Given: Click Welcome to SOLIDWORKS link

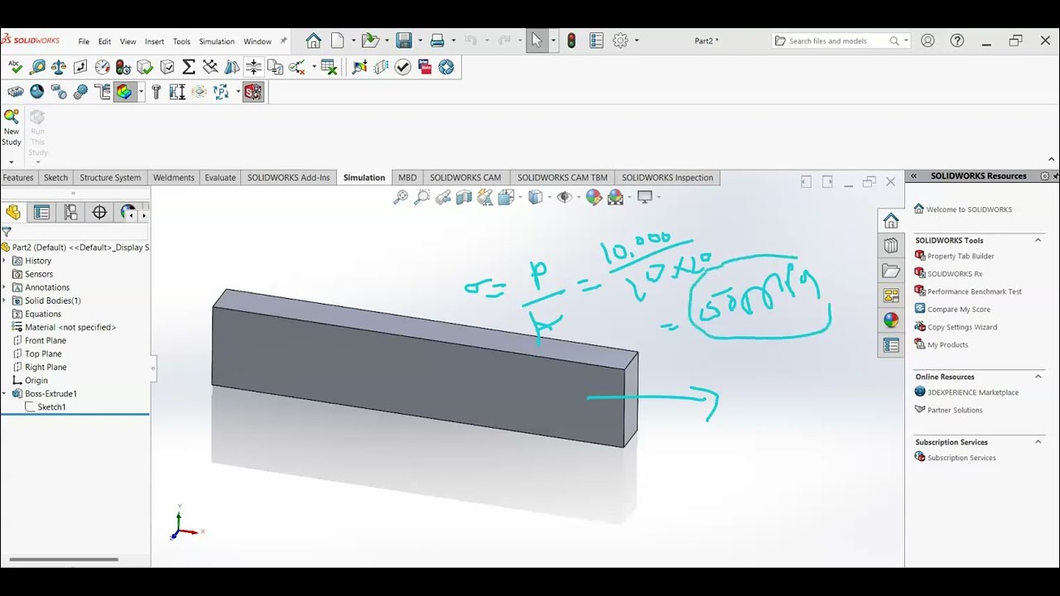Looking at the screenshot, I should 969,209.
